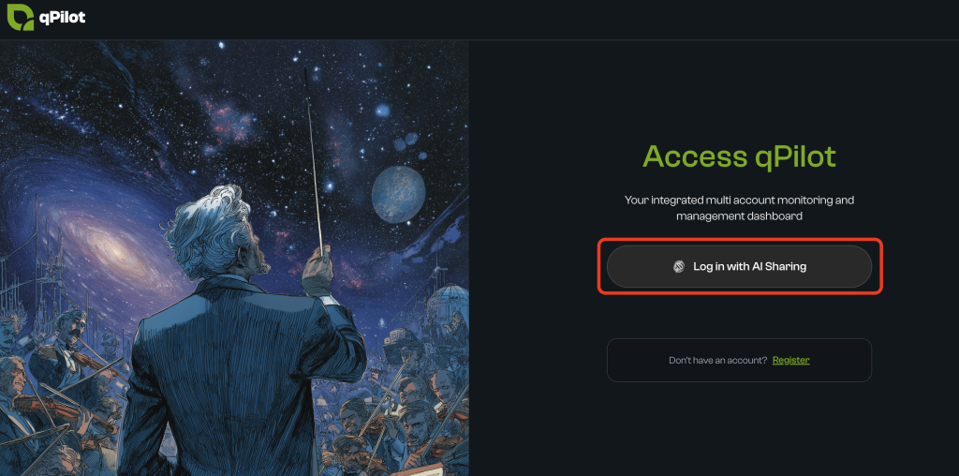Click the "Access qPilot" heading
This screenshot has height=476, width=959.
739,156
